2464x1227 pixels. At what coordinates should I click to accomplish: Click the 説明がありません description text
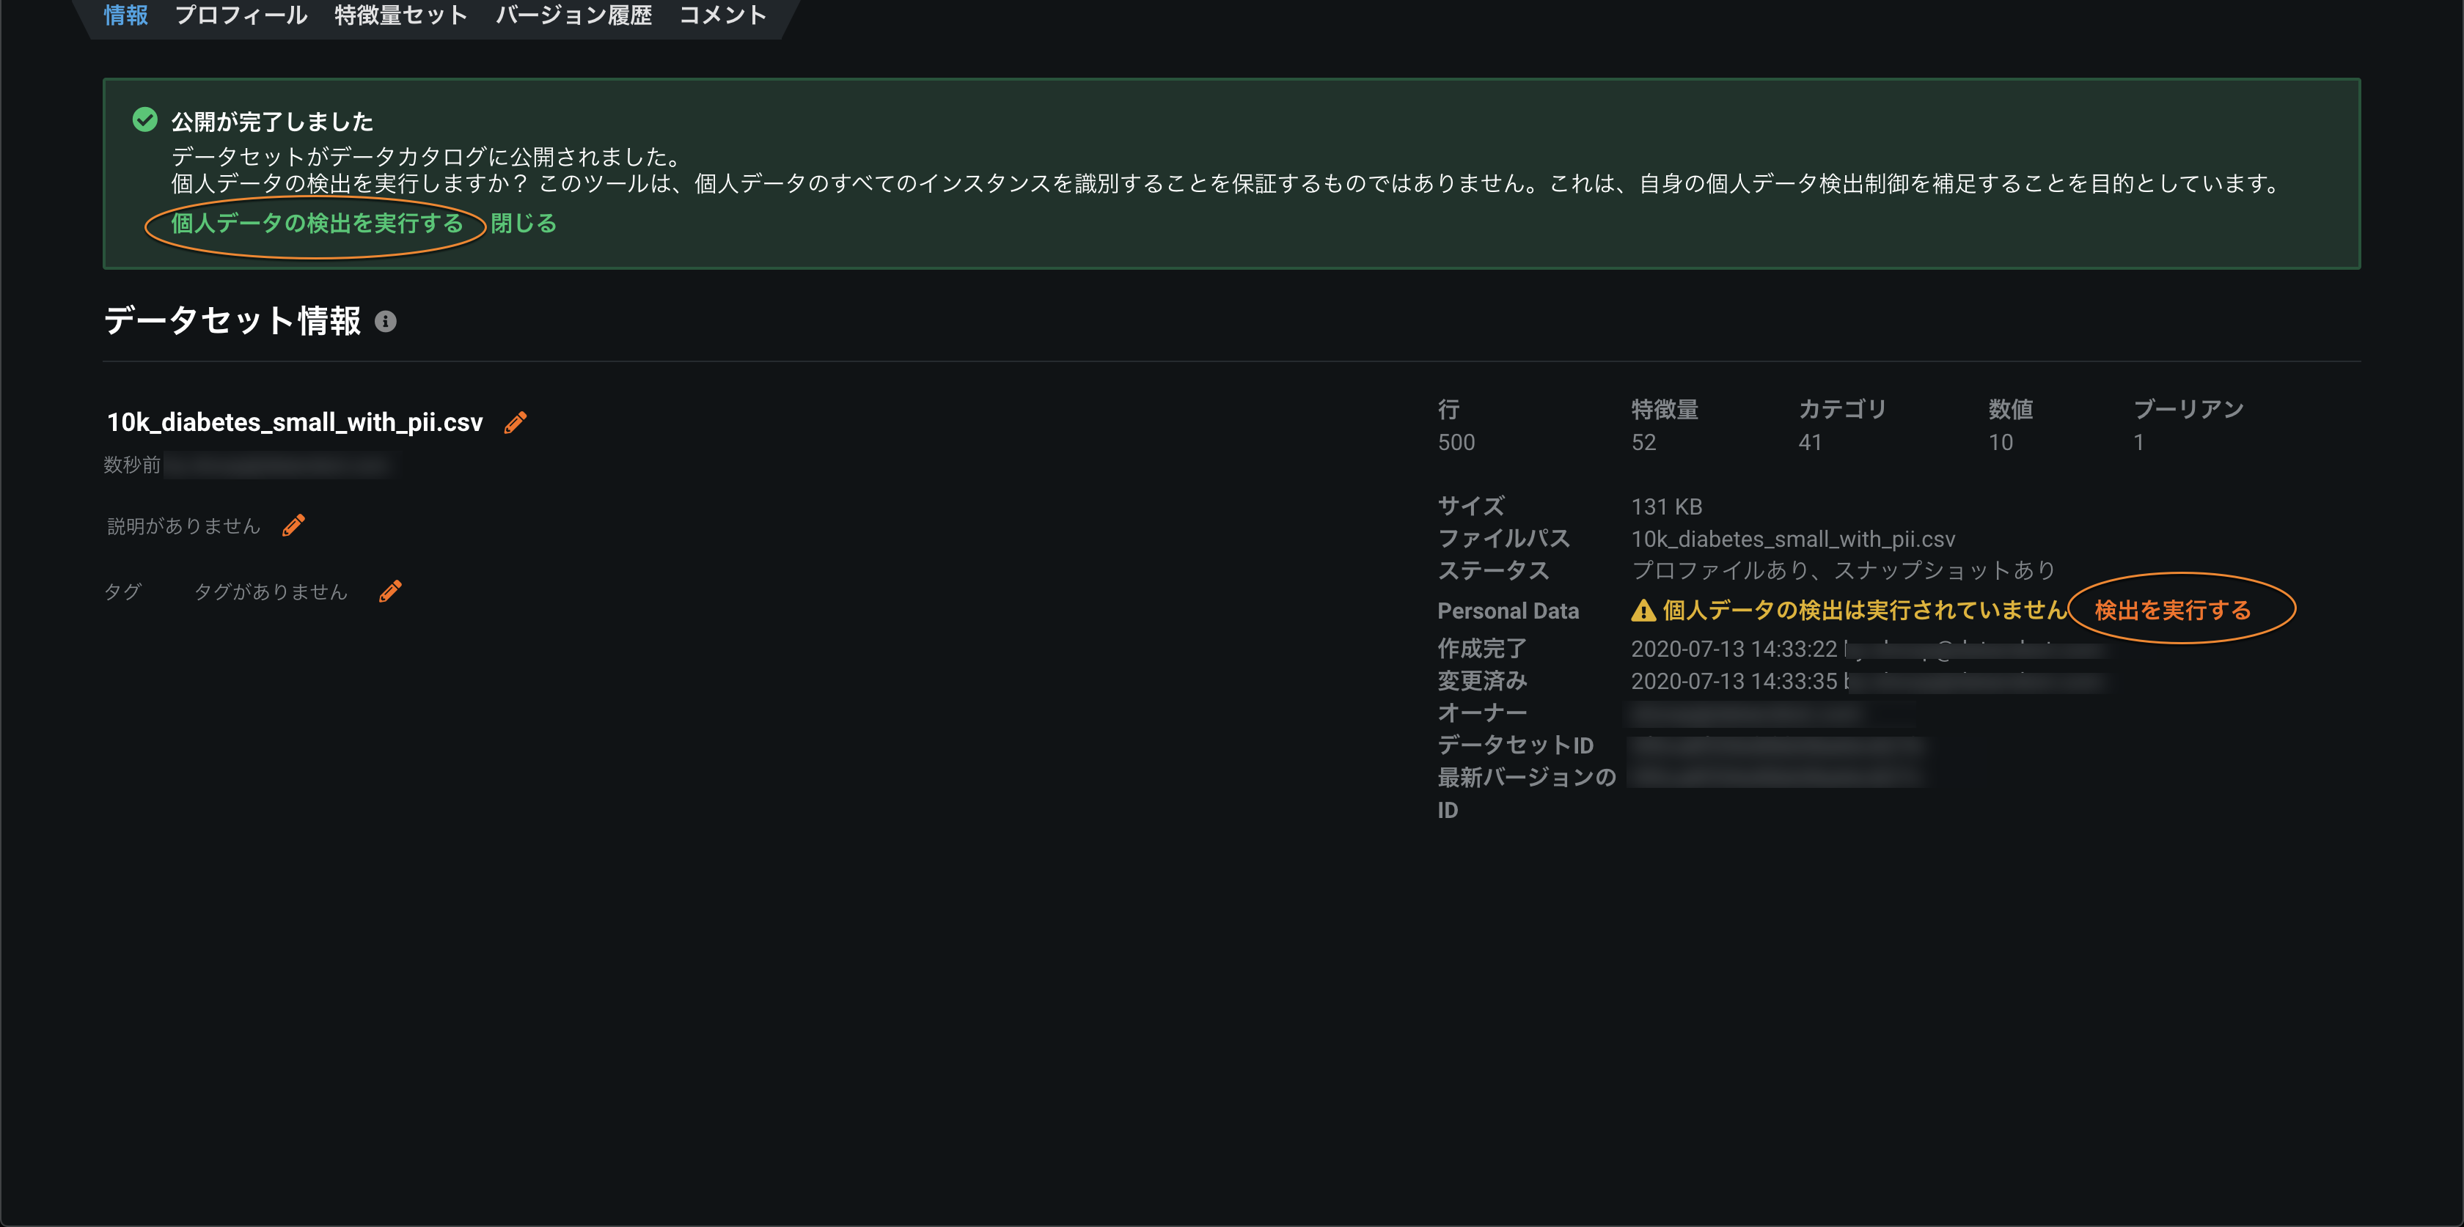(x=183, y=526)
